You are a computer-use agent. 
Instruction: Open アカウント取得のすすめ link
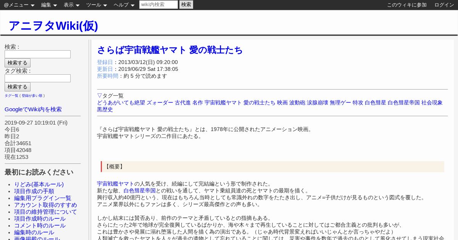coord(45,205)
